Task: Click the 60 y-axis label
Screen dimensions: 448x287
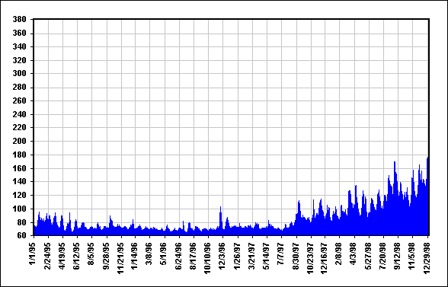Action: click(x=21, y=235)
